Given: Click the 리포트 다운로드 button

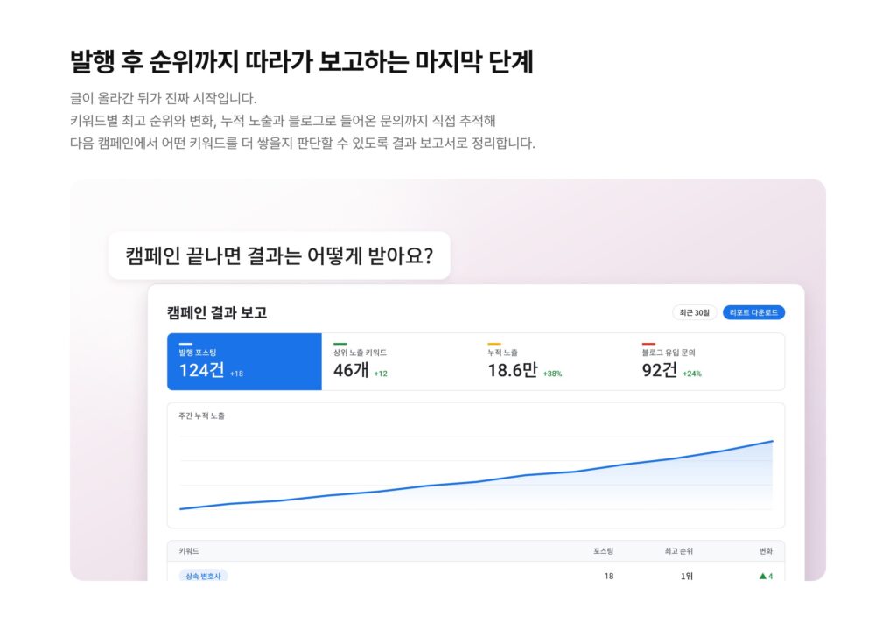Looking at the screenshot, I should (753, 312).
